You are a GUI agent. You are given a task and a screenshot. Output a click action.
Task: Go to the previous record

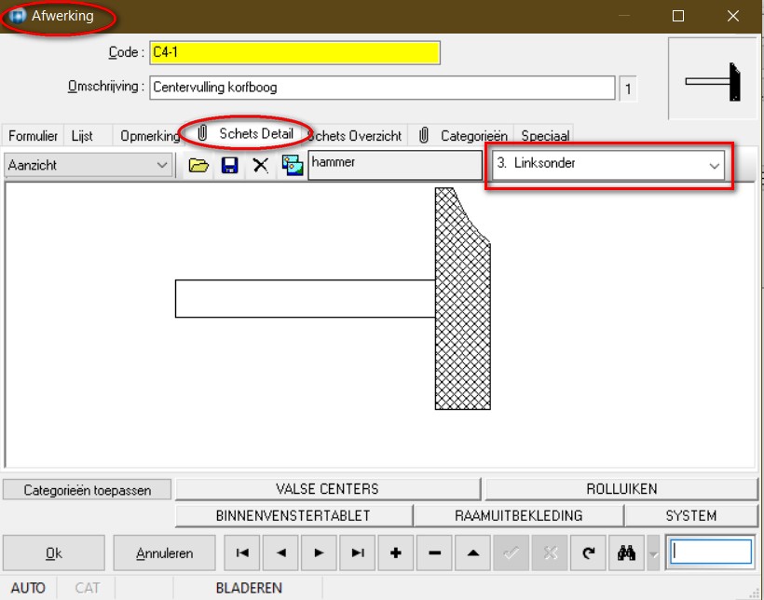(280, 552)
